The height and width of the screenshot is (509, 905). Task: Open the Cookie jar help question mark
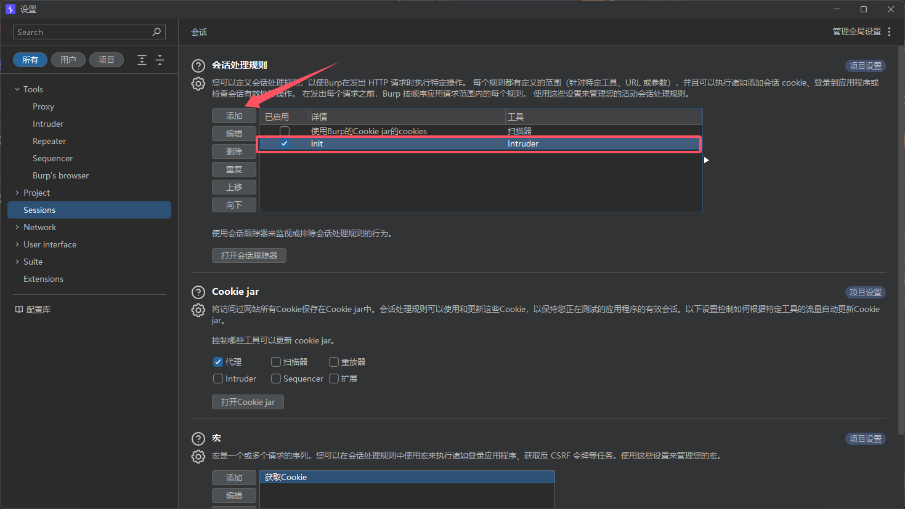coord(198,292)
